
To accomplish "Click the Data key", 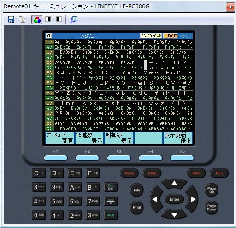I will (x=152, y=173).
